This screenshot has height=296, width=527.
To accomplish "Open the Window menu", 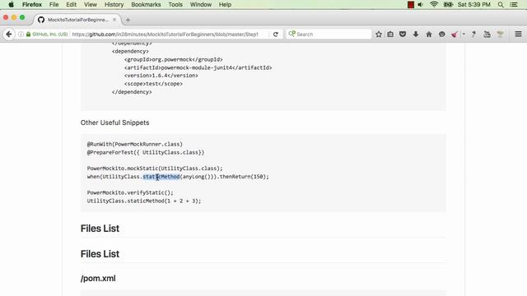I will [x=201, y=4].
